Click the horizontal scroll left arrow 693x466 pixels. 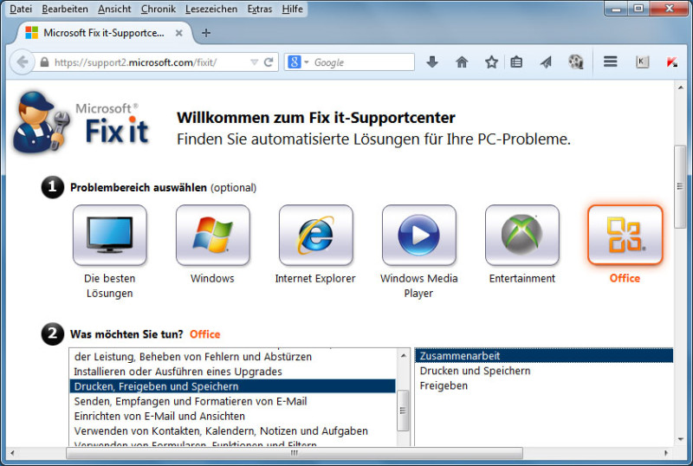(x=12, y=453)
